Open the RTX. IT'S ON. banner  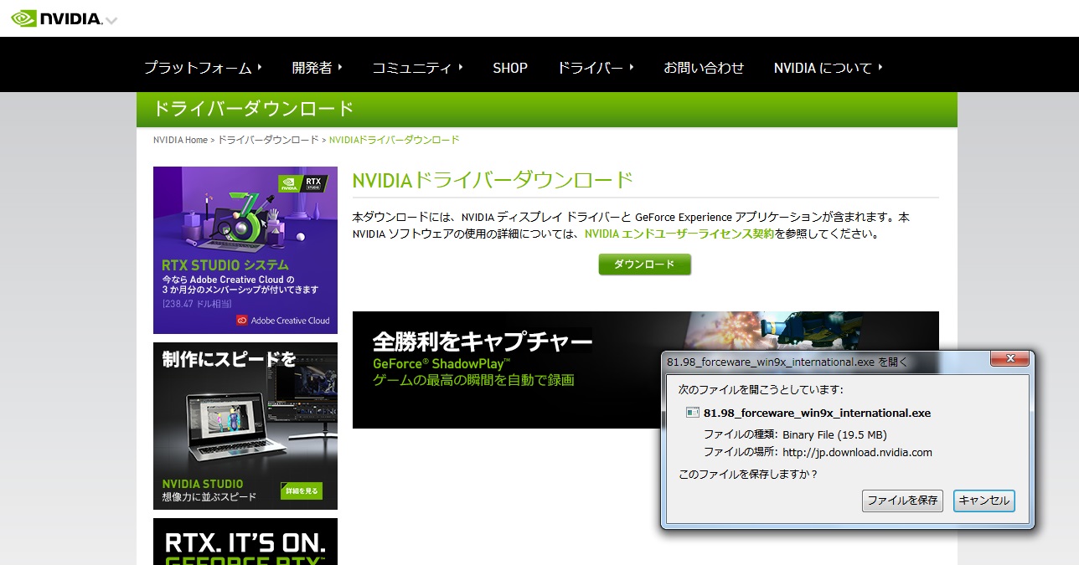245,542
